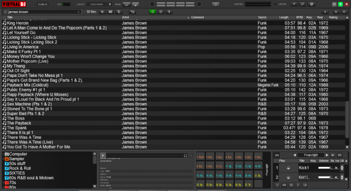Open the layout dropdown arrow

tap(110, 4)
